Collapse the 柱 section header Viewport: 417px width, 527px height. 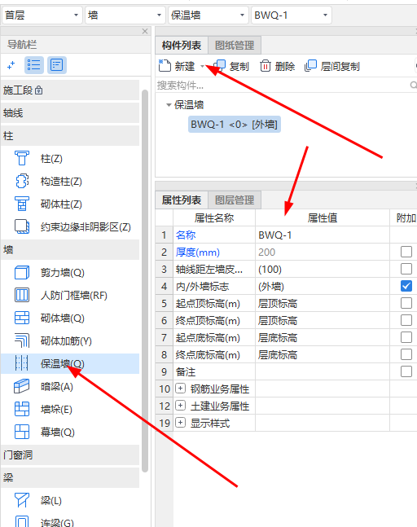(70, 136)
